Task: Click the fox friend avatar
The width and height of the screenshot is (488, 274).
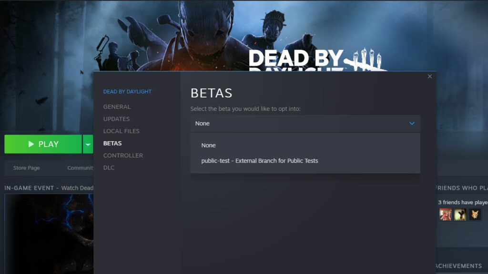Action: coord(475,215)
